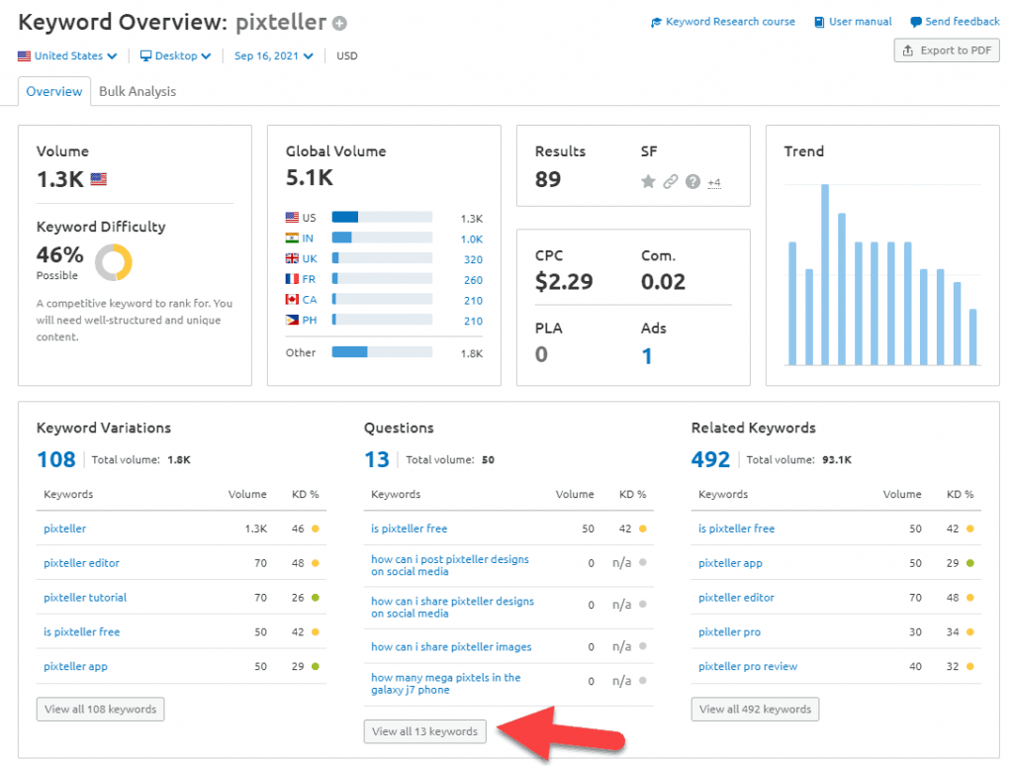Open pixteller pro in Related Keywords
Screen dimensions: 1013x766
point(729,631)
